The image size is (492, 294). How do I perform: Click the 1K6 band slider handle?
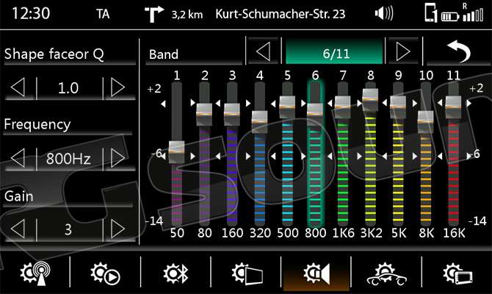tap(343, 107)
